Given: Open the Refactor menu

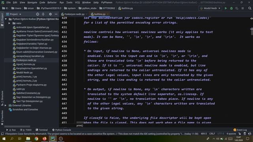Looking at the screenshot, I should click(x=52, y=2).
